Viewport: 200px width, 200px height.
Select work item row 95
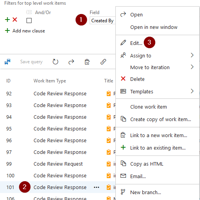[x=58, y=129]
